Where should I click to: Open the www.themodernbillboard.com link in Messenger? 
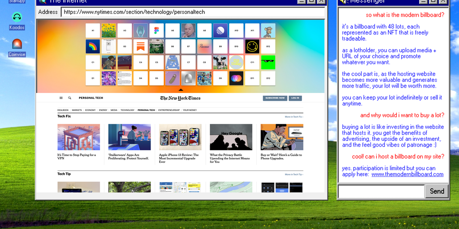click(x=407, y=174)
